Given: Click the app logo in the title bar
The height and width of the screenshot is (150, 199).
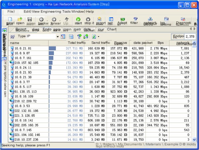Looking at the screenshot, I should tap(4, 5).
